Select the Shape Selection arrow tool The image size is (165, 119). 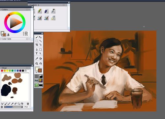click(x=41, y=53)
